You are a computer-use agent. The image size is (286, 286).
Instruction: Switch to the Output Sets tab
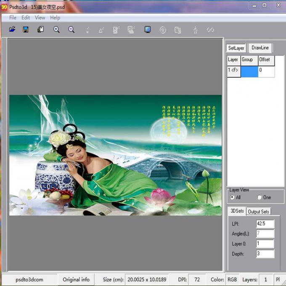(x=258, y=211)
